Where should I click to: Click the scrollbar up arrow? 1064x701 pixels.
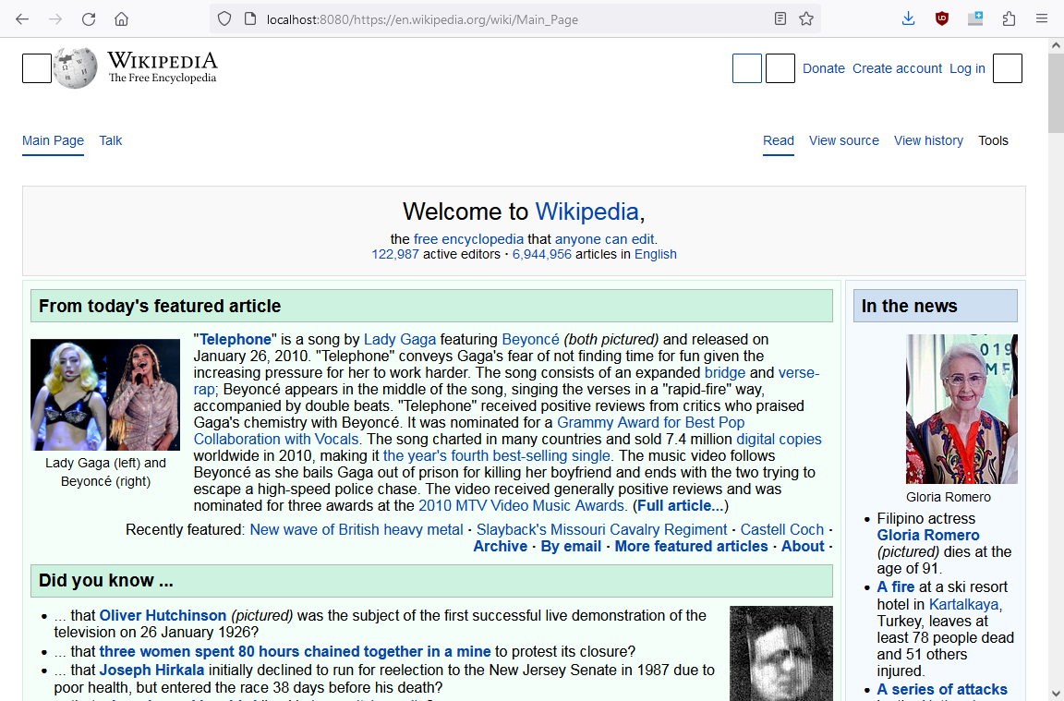point(1055,46)
